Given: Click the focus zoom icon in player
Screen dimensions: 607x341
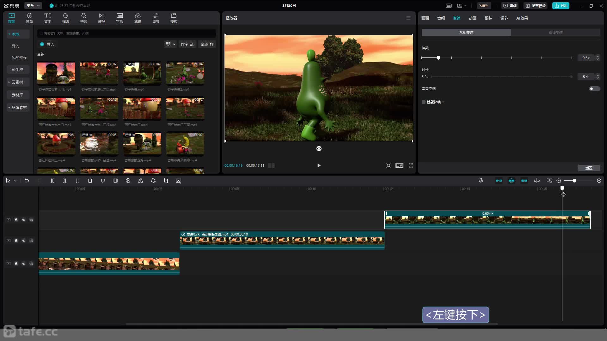Looking at the screenshot, I should (389, 165).
